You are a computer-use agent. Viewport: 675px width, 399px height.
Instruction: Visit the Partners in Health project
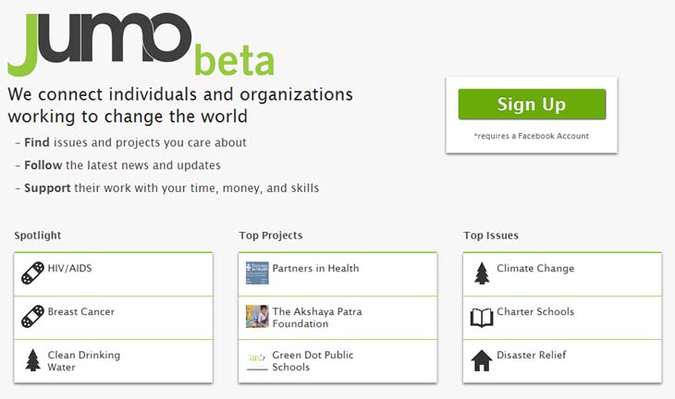click(x=315, y=268)
